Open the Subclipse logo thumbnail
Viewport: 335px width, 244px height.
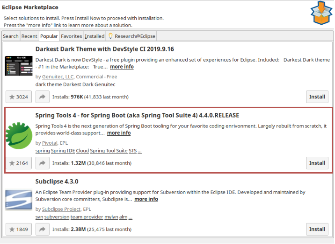pos(19,200)
